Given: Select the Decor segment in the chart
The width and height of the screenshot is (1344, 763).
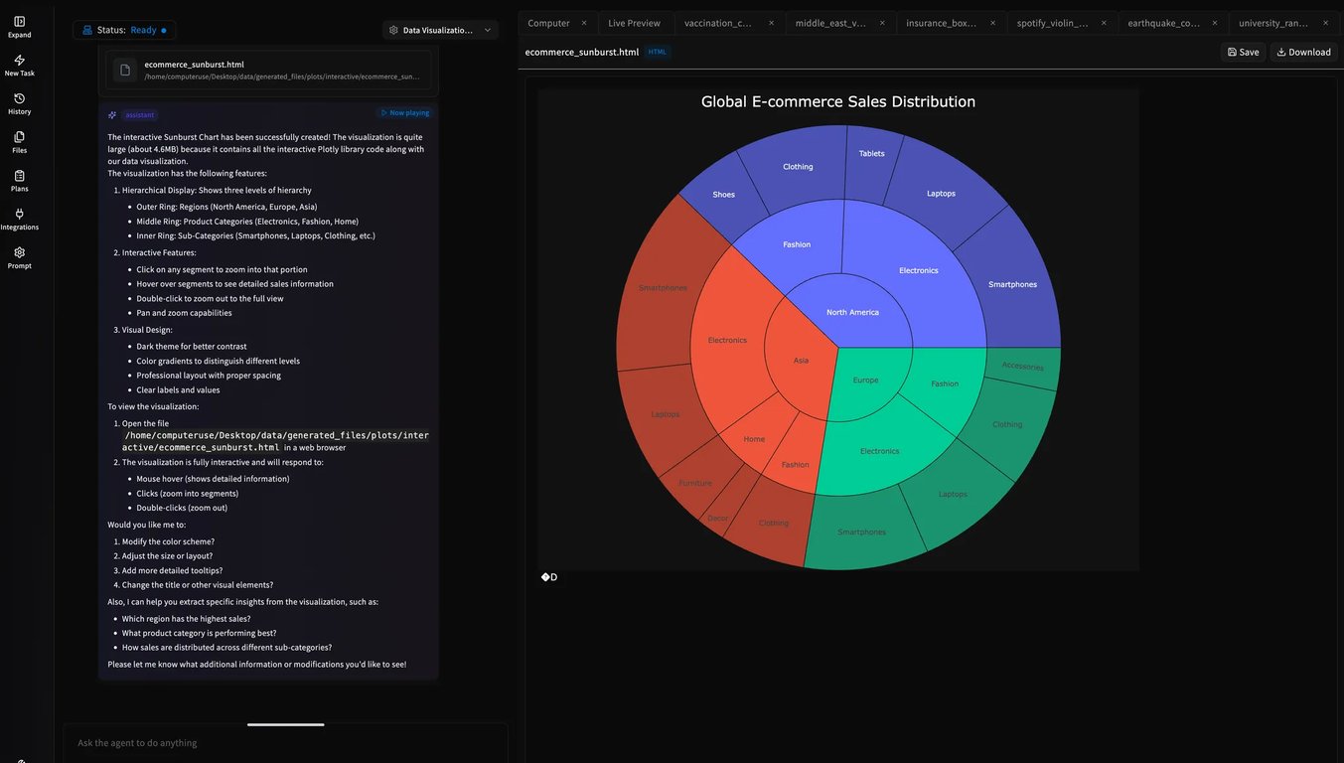Looking at the screenshot, I should (x=717, y=519).
